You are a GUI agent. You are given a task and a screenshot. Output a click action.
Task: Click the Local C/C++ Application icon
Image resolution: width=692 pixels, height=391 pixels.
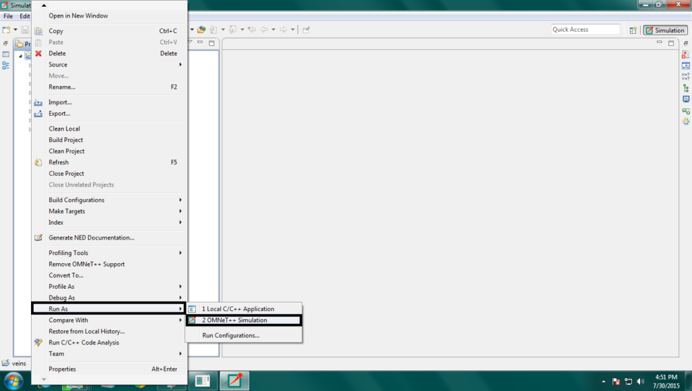[x=192, y=309]
